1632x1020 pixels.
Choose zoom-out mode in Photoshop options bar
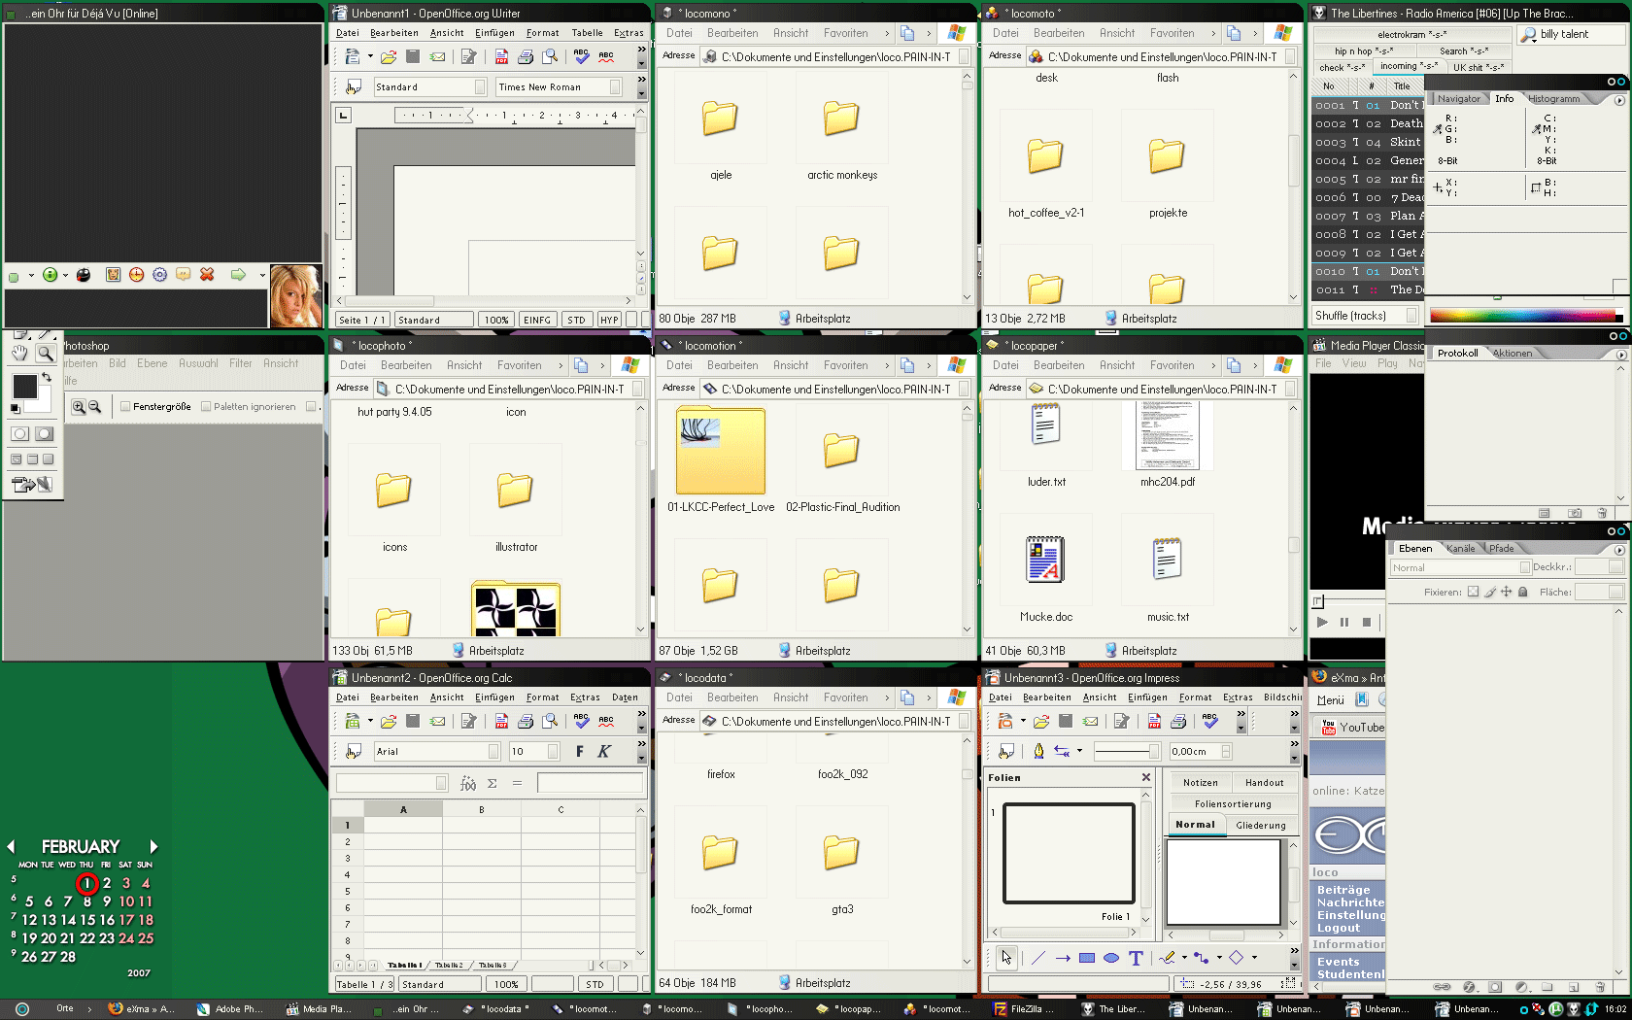point(95,407)
